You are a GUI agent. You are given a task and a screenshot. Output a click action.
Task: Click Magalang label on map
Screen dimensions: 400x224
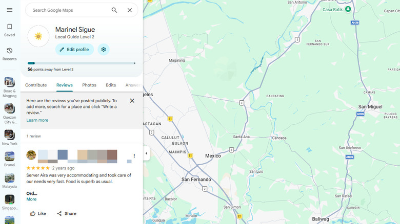click(177, 60)
